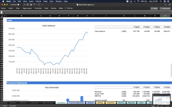Switch to Financial statements sheet tab
Viewport: 172px width, 107px height.
pyautogui.click(x=76, y=103)
